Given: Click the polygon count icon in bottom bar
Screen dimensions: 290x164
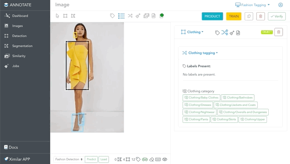Looking at the screenshot, I should coord(120,159).
